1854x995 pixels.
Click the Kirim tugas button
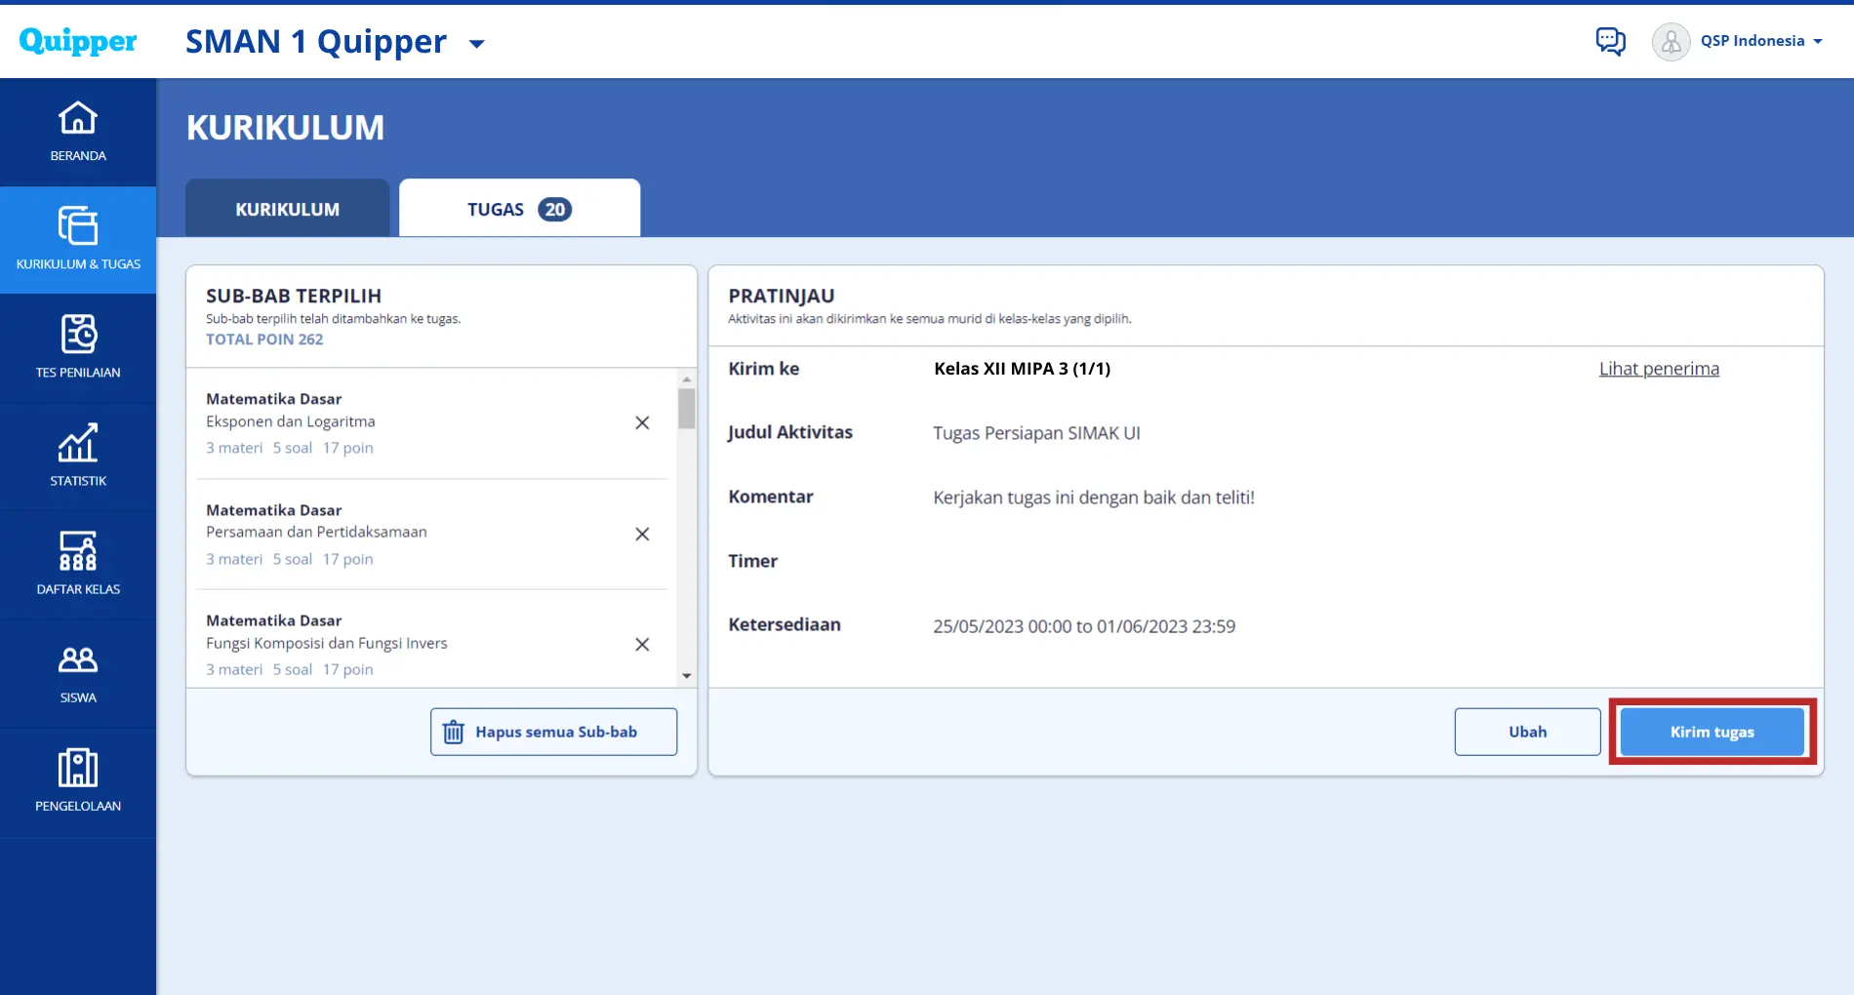(1712, 732)
